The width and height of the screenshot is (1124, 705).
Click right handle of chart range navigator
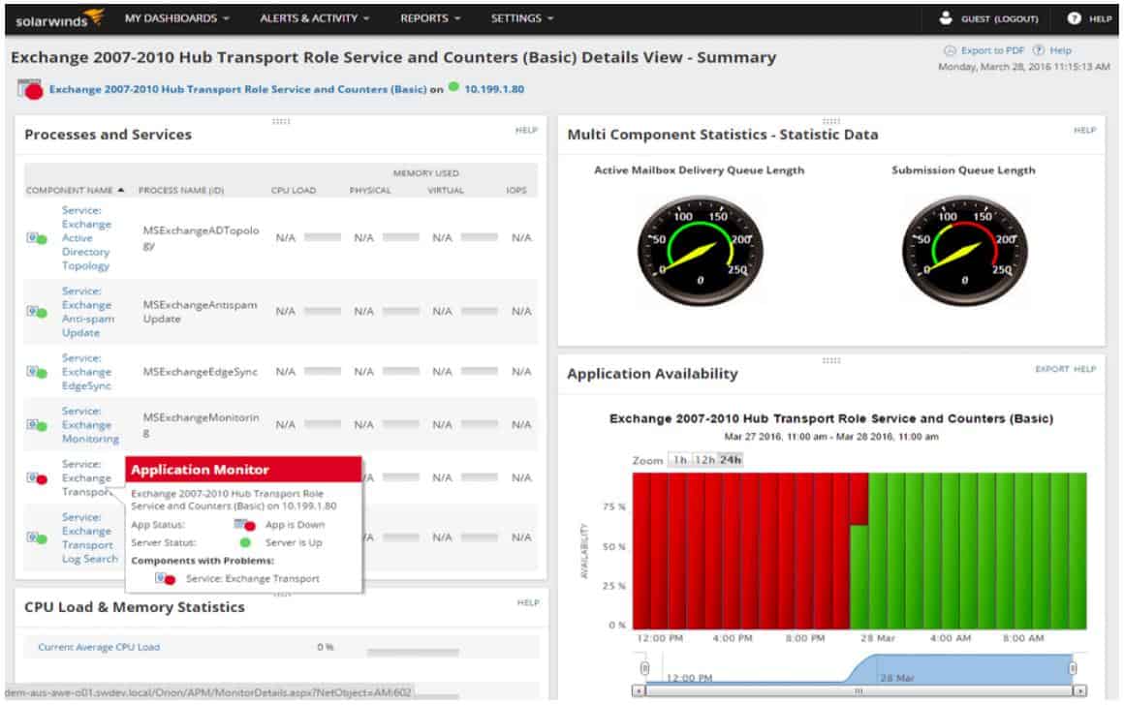pos(1073,668)
